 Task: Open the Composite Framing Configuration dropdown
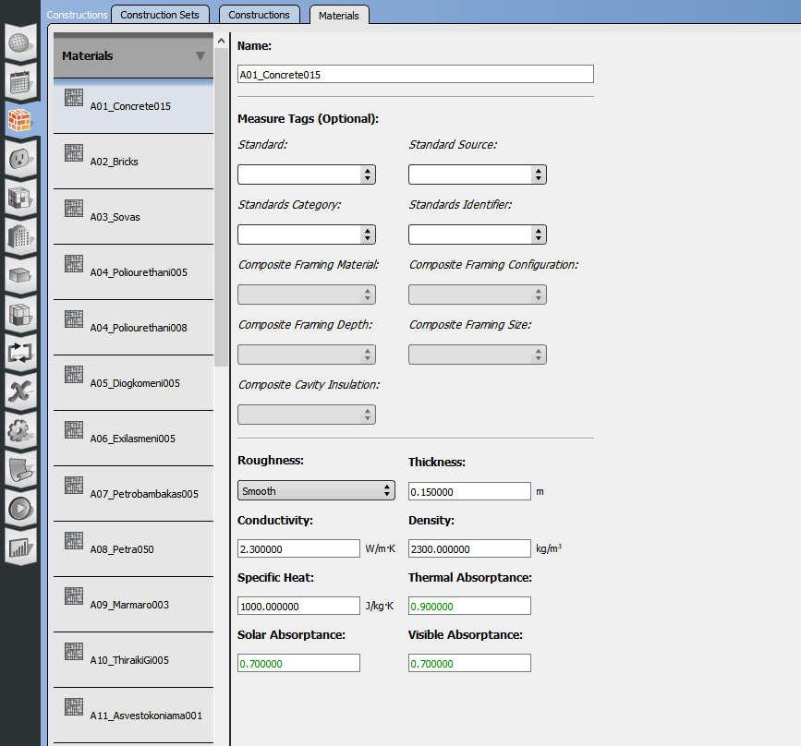pyautogui.click(x=477, y=295)
